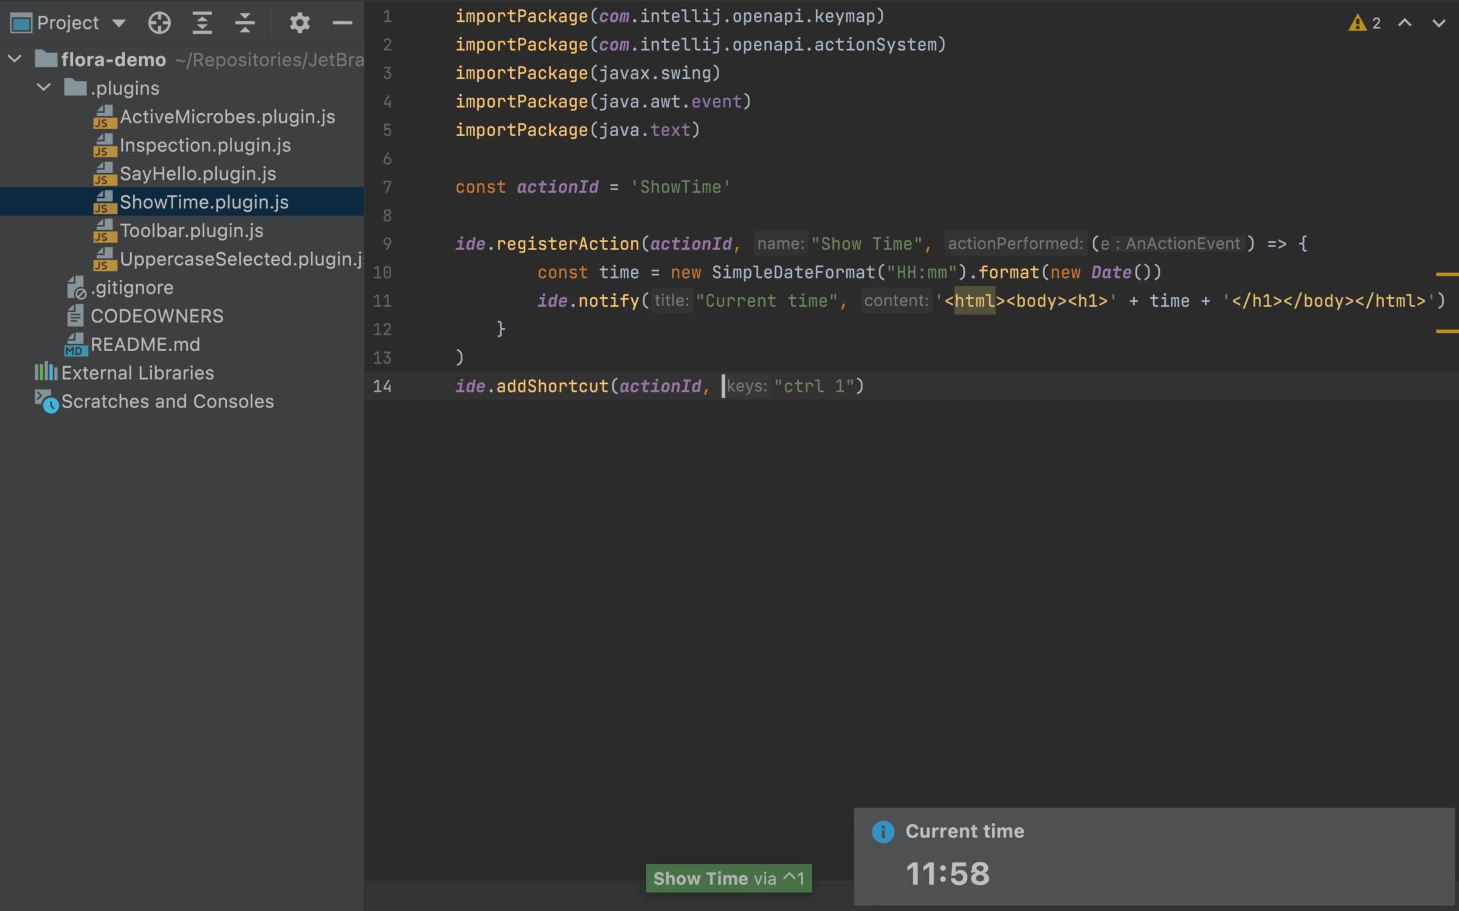Click the upper warning stripe marker on line 10
Image resolution: width=1459 pixels, height=911 pixels.
point(1447,275)
